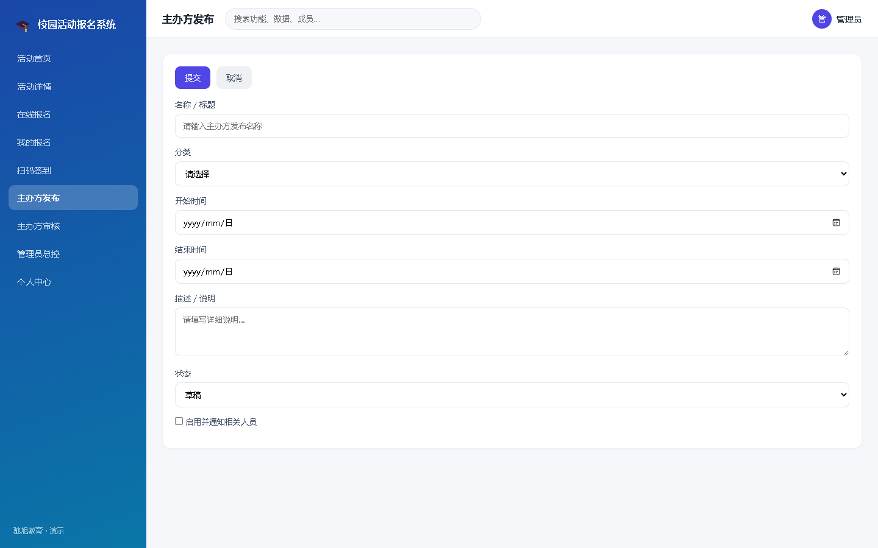
Task: Click the graduation cap logo icon
Action: click(23, 26)
